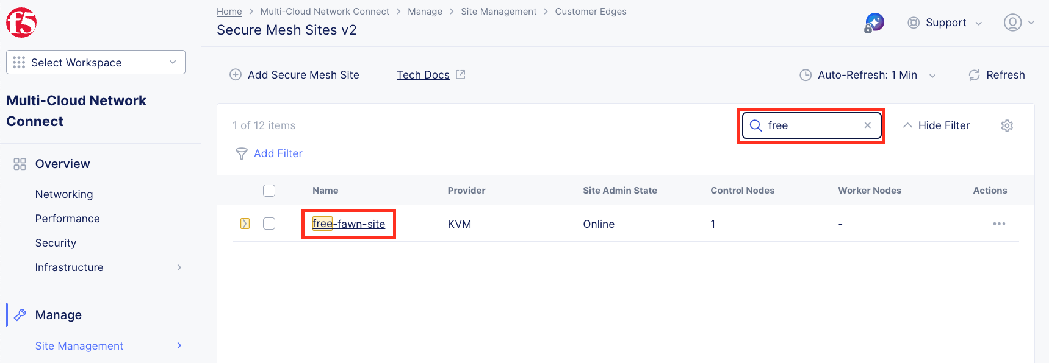Click the magnifier search icon

pyautogui.click(x=755, y=125)
